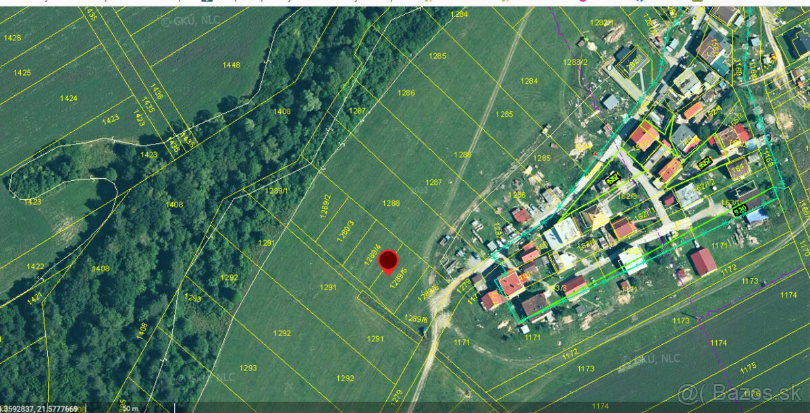Click parcel label 1289/3
Viewport: 810px width, 413px height.
[346, 230]
